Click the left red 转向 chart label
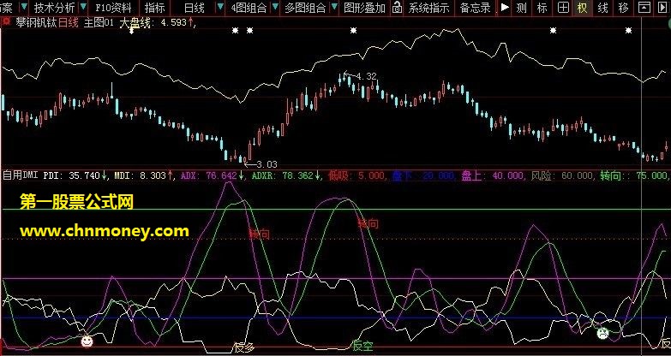Screen dimensions: 671x356 coord(260,234)
